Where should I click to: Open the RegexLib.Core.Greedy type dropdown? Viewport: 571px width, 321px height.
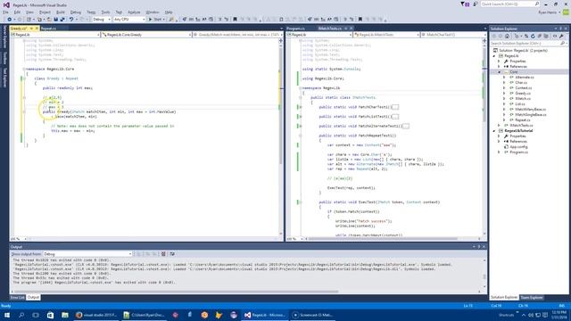point(146,35)
